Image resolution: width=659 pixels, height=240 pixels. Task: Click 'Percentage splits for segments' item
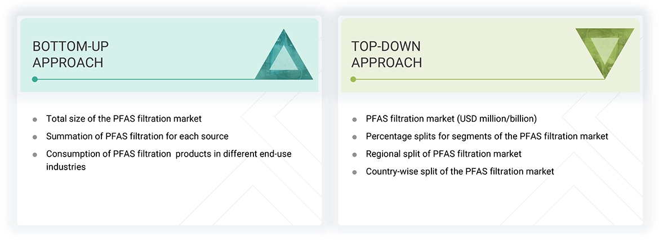[487, 136]
